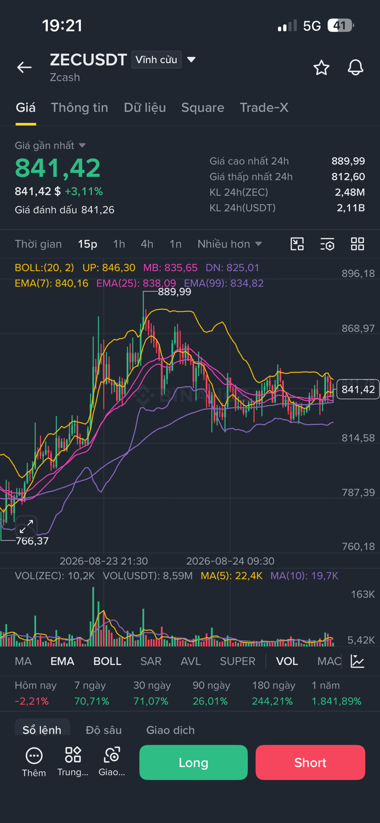This screenshot has height=823, width=380.
Task: Tap the Hôm nay -2,21% performance
Action: coord(36,693)
